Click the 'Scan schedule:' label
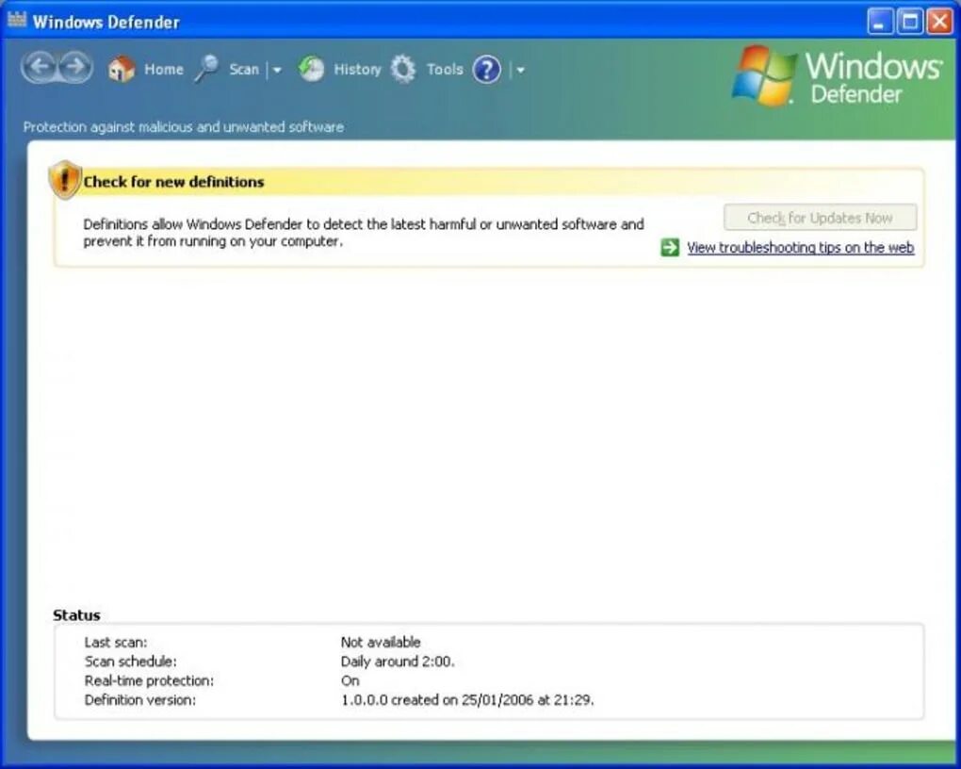Image resolution: width=961 pixels, height=769 pixels. point(131,661)
